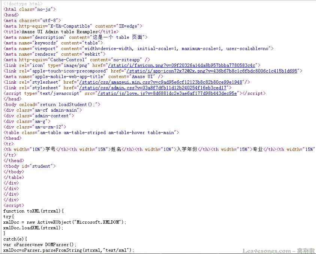This screenshot has height=254, width=316.
Task: Click the meta description line
Action: point(75,37)
